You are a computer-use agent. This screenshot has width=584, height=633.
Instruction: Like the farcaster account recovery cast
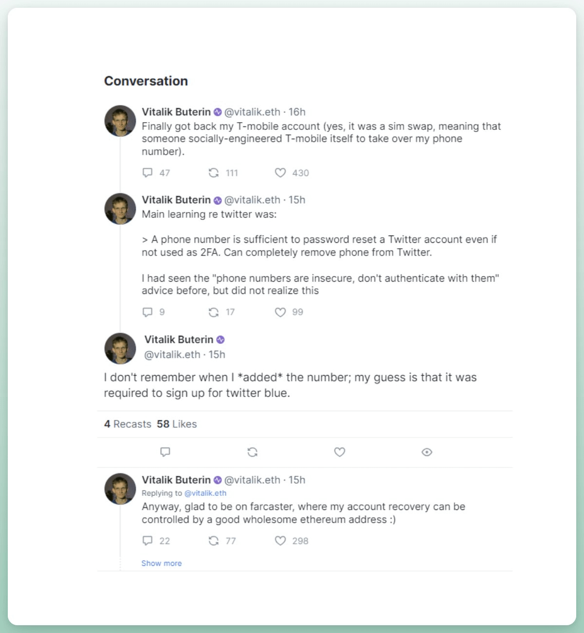280,541
